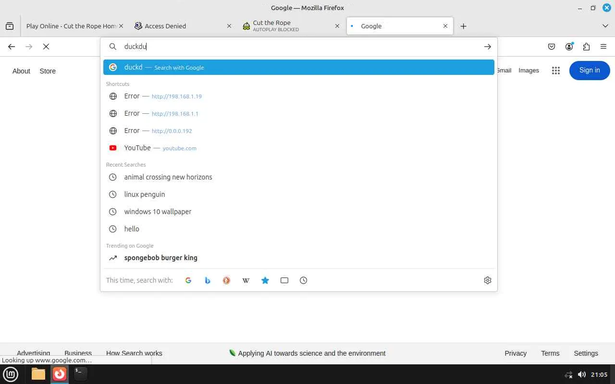Search this time with Bing icon
615x384 pixels.
tap(208, 280)
